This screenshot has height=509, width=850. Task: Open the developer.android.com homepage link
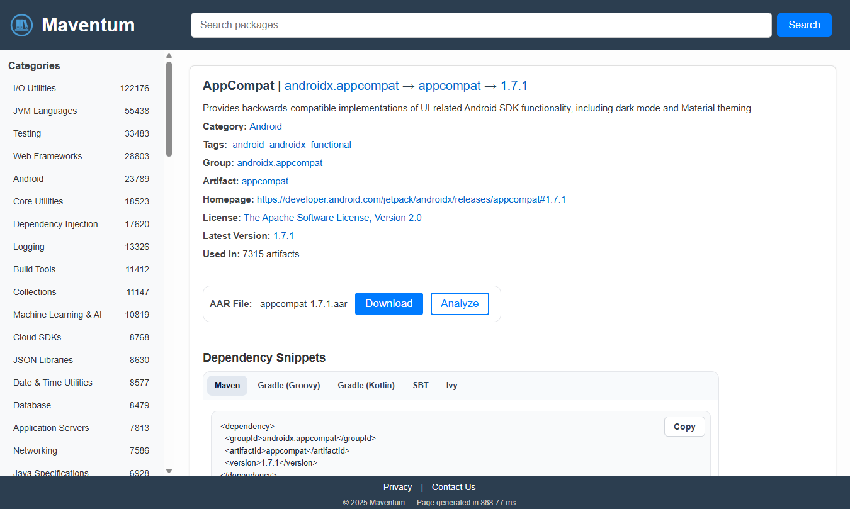(411, 199)
